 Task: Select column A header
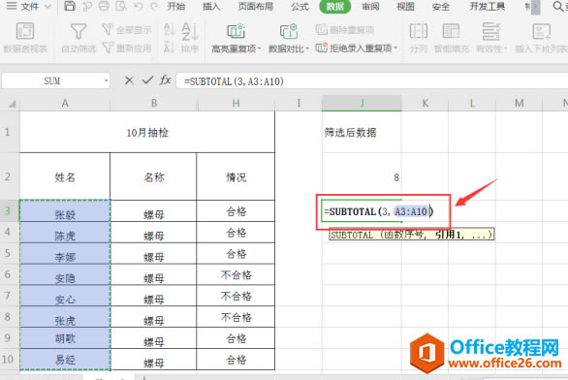pyautogui.click(x=65, y=104)
